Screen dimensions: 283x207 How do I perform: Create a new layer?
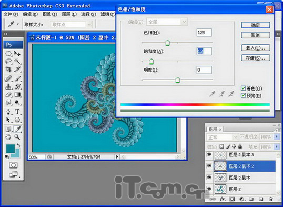[261, 199]
